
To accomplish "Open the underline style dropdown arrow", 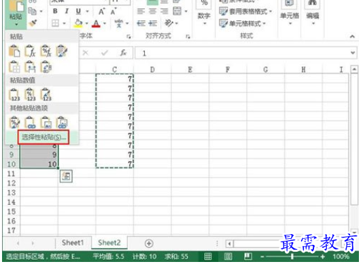I will (87, 11).
